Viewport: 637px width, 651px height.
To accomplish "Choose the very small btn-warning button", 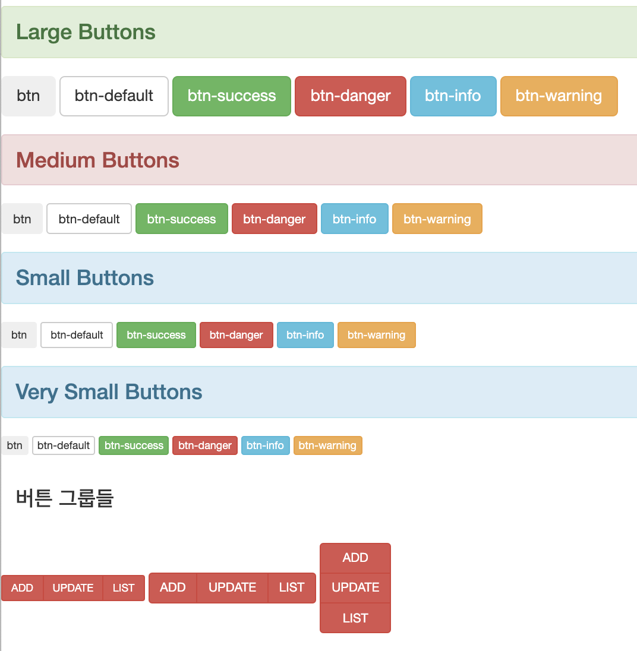I will tap(327, 445).
